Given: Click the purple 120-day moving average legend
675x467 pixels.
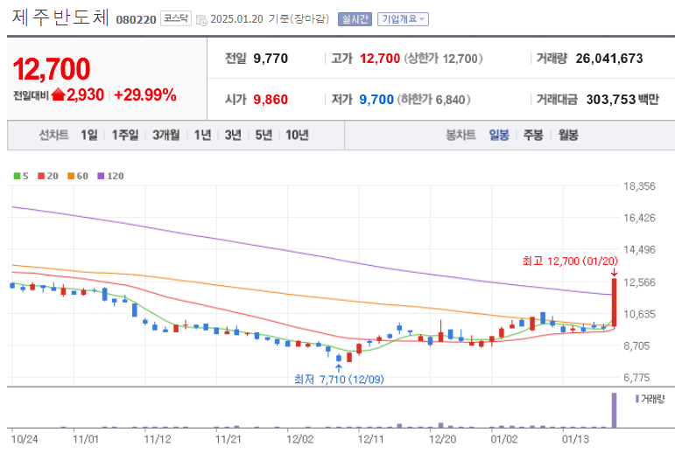Looking at the screenshot, I should click(110, 176).
